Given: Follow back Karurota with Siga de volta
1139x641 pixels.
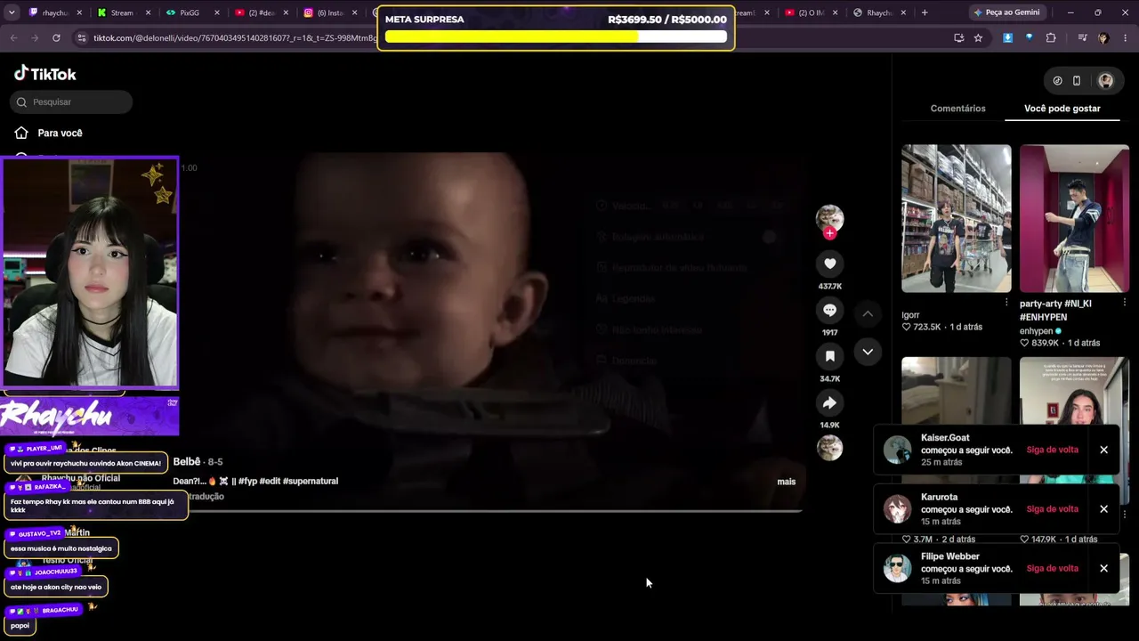Looking at the screenshot, I should 1052,509.
